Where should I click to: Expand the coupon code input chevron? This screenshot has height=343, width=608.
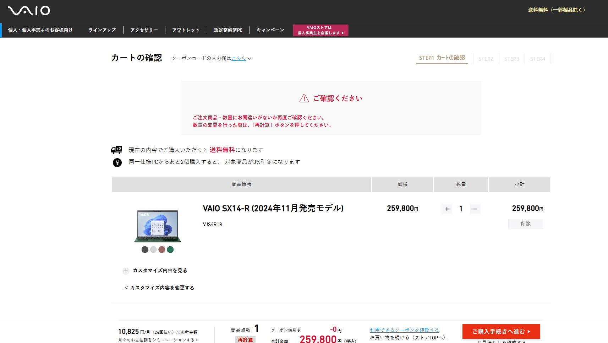click(250, 59)
